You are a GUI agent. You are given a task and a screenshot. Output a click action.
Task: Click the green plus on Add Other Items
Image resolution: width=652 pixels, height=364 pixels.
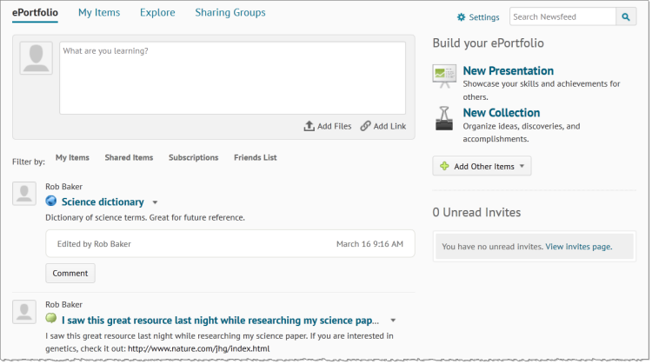click(444, 166)
